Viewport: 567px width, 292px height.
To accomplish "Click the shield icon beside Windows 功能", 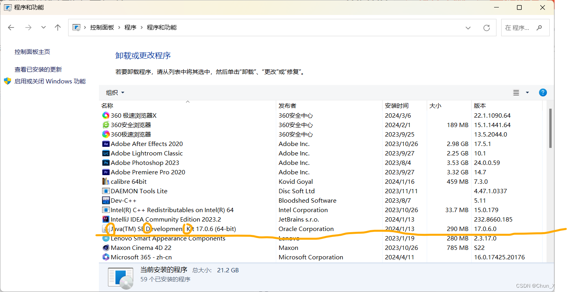I will [7, 81].
